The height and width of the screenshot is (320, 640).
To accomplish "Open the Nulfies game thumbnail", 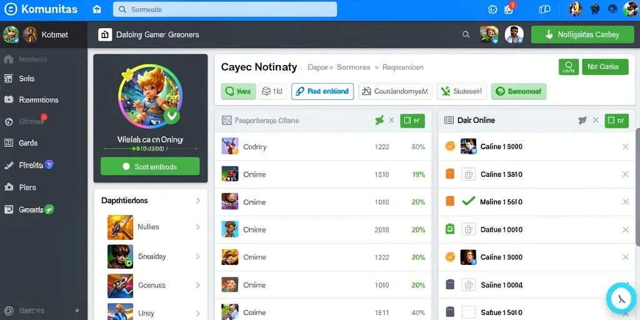I will pyautogui.click(x=120, y=227).
